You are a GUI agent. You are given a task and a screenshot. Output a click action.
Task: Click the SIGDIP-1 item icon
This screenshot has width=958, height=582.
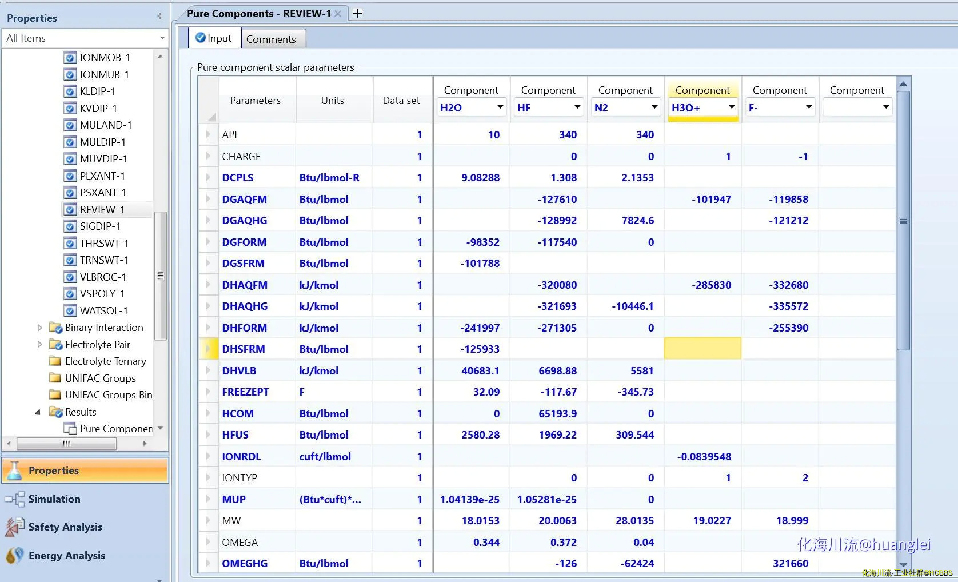click(70, 226)
